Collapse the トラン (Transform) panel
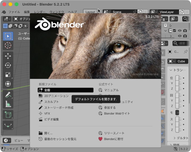 [x=171, y=70]
